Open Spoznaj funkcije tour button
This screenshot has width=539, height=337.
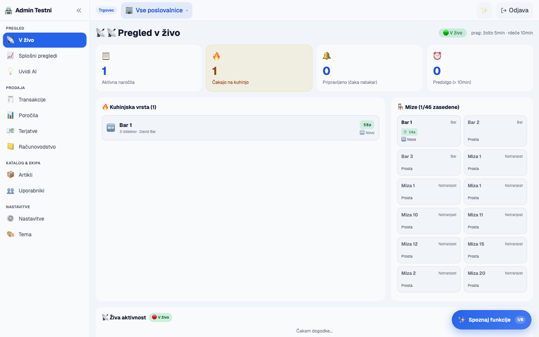[491, 320]
